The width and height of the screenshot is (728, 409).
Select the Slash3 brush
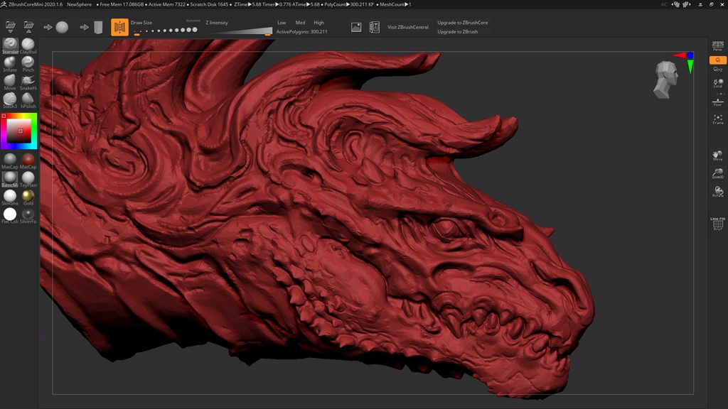[x=10, y=100]
